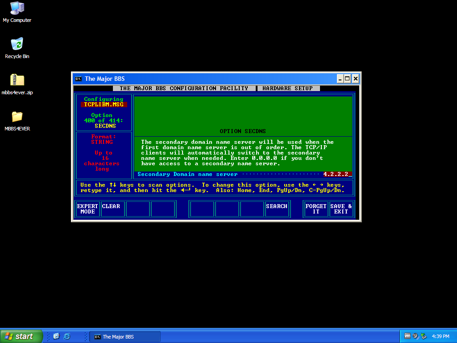This screenshot has width=457, height=343.
Task: Open the MBBS4EVER folder icon
Action: tap(17, 117)
